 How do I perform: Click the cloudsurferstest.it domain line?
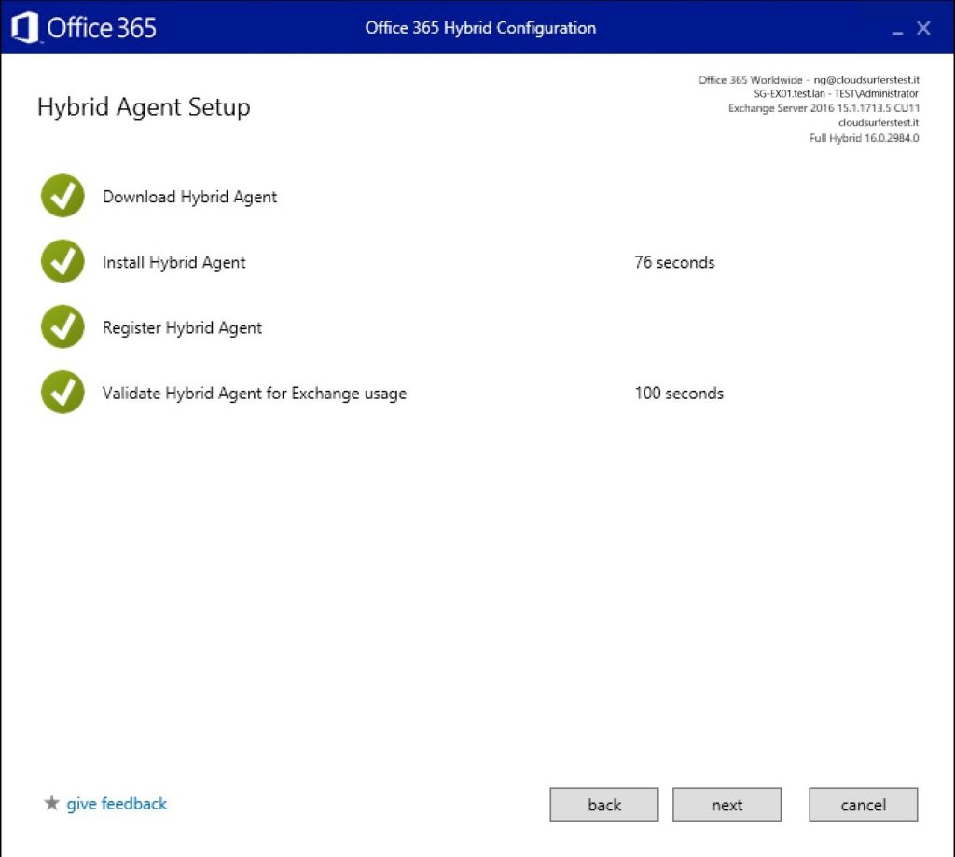pyautogui.click(x=879, y=123)
